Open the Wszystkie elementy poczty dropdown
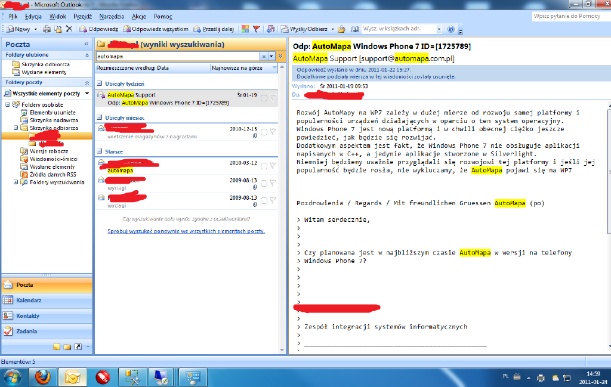The width and height of the screenshot is (611, 387). (87, 94)
